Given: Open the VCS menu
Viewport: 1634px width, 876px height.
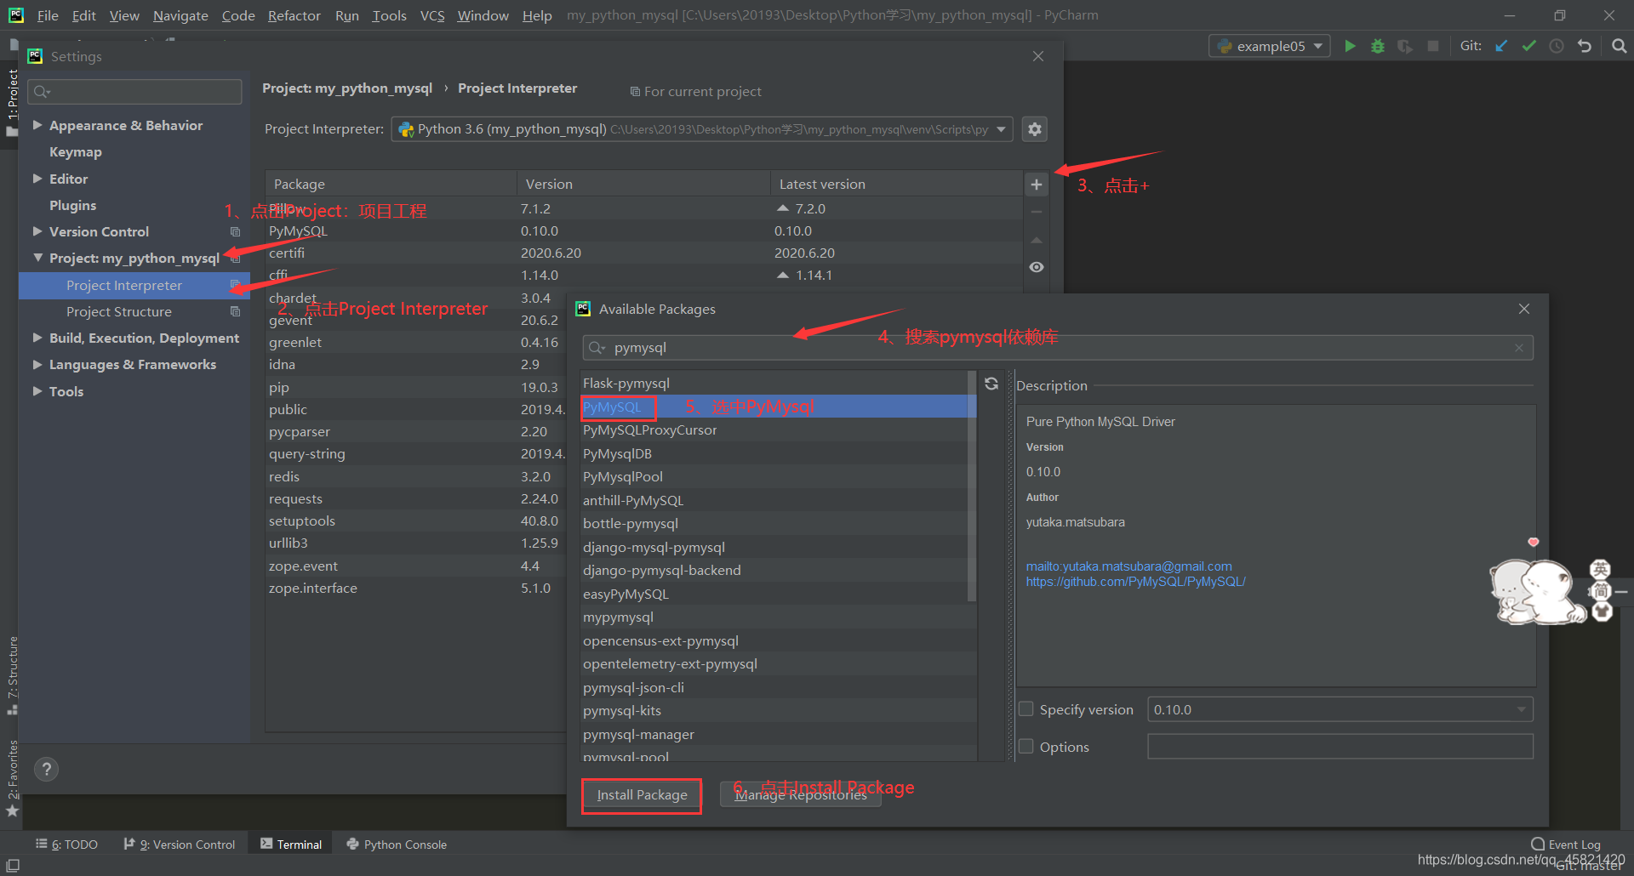Looking at the screenshot, I should [x=432, y=15].
